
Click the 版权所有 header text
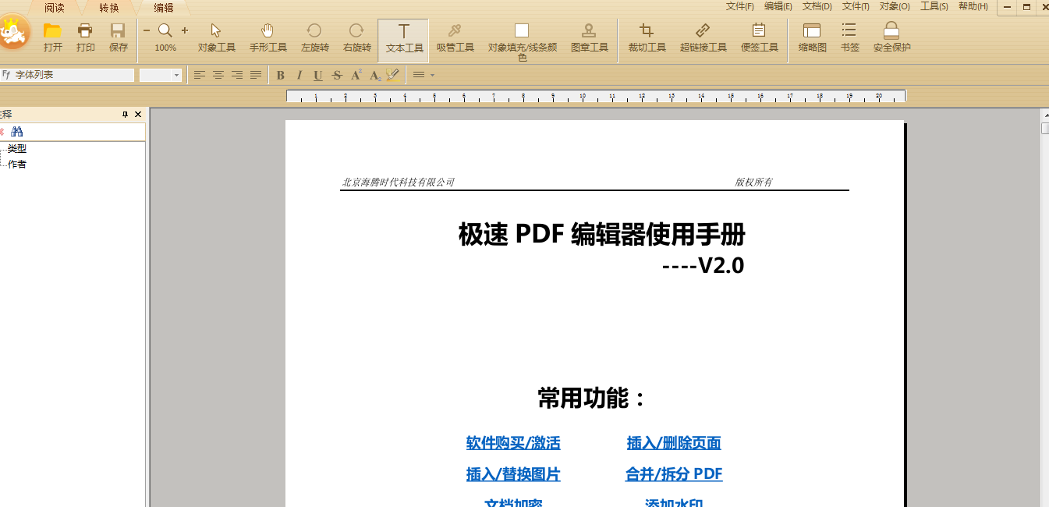click(753, 182)
